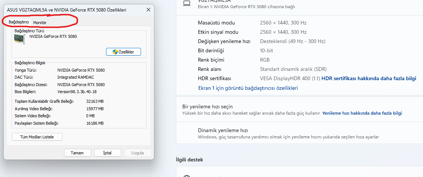Viewport: 423px width, 177px height.
Task: Click the Yonga Türü label
Action: point(25,70)
